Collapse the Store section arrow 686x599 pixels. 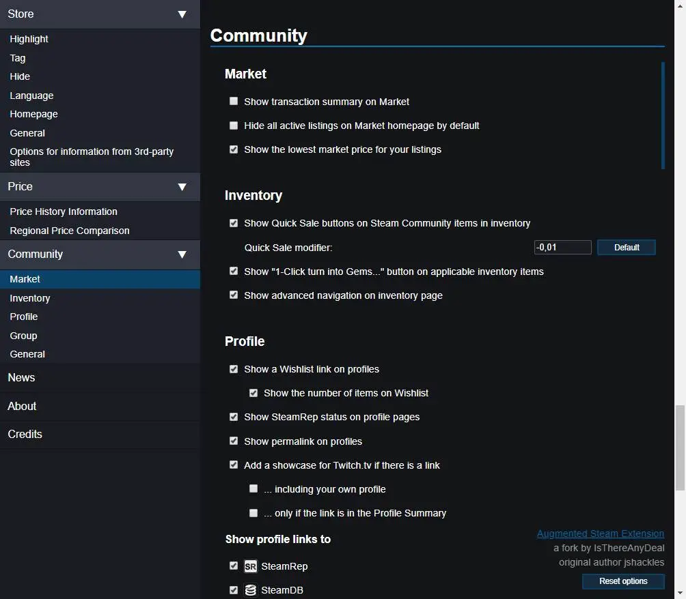click(182, 14)
